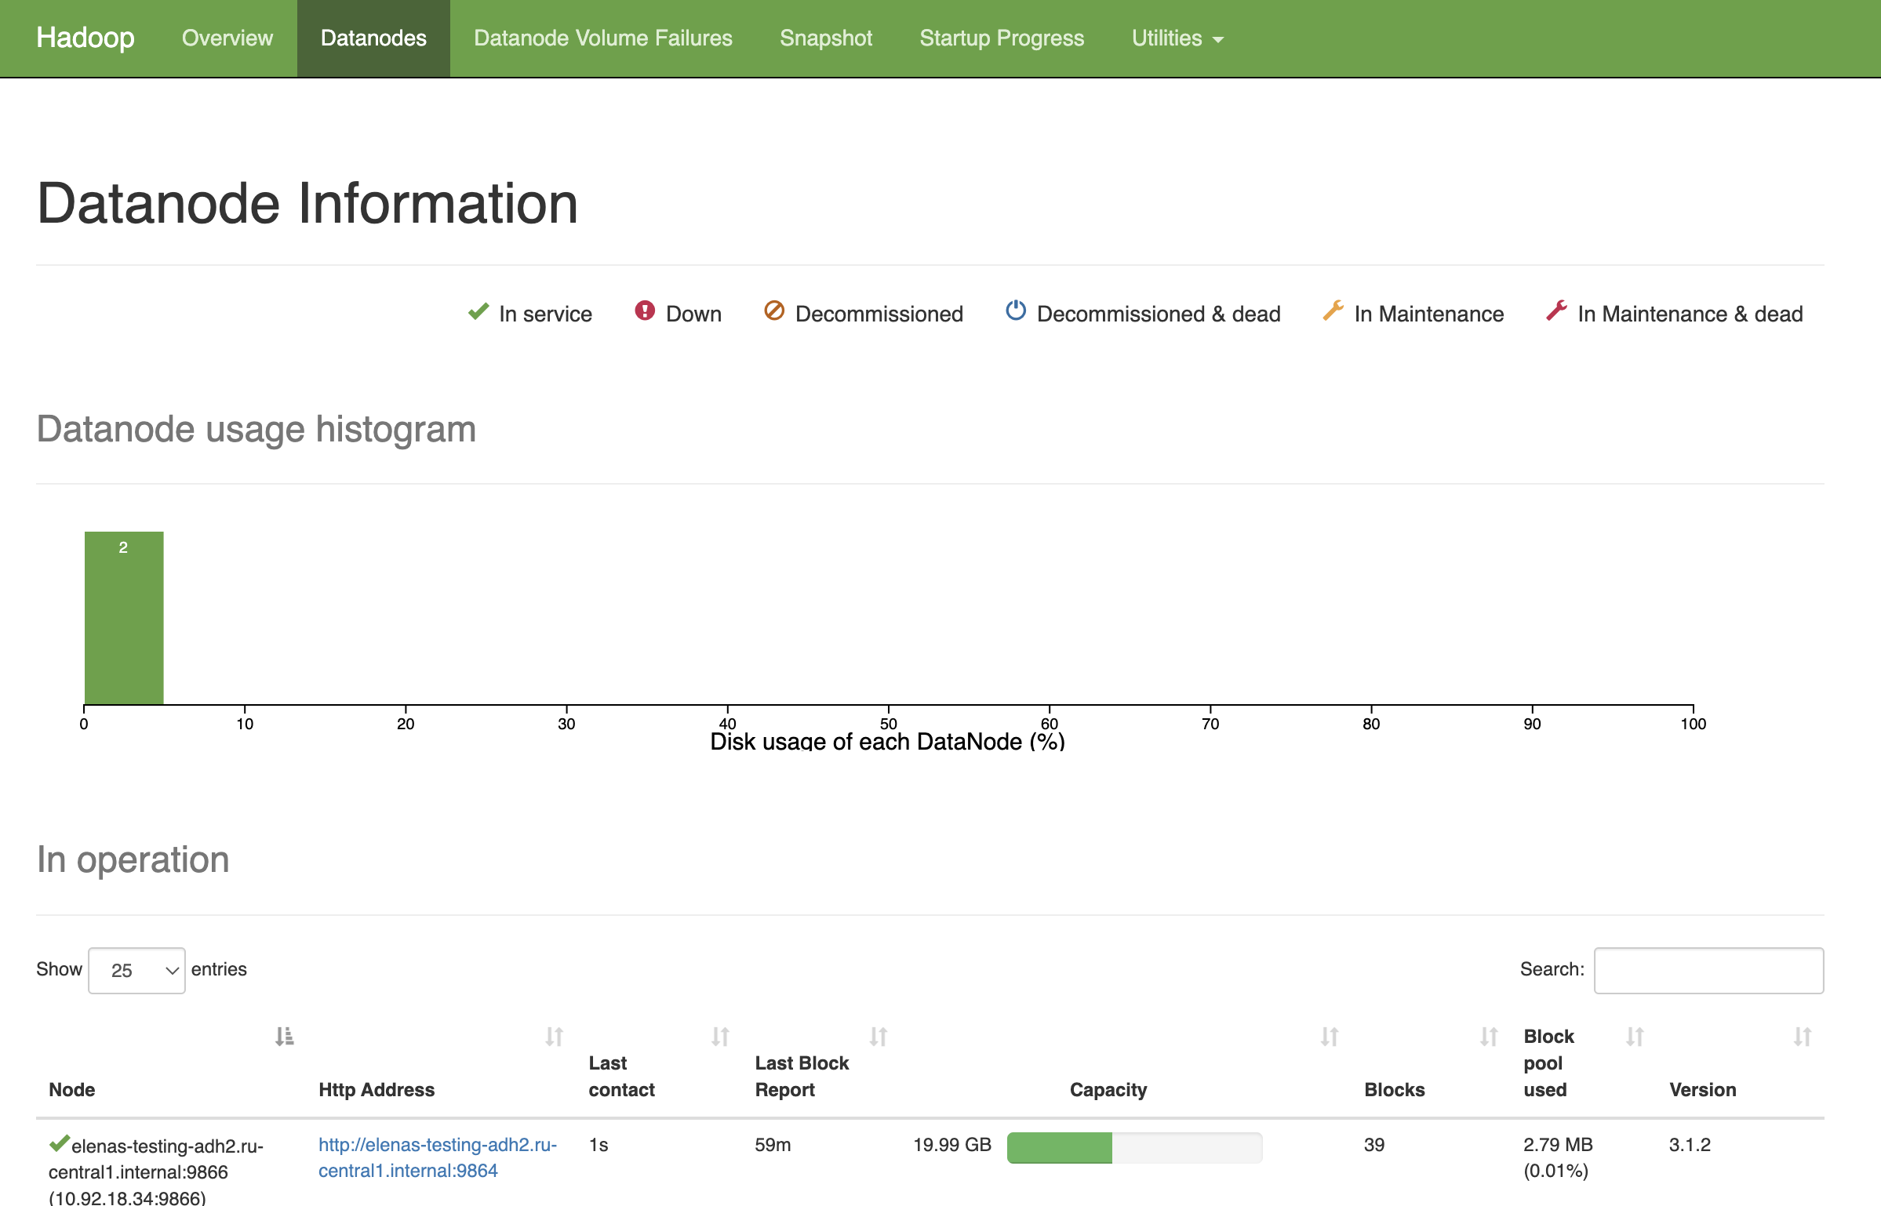1881x1206 pixels.
Task: Click the 'Down' status icon
Action: (x=643, y=312)
